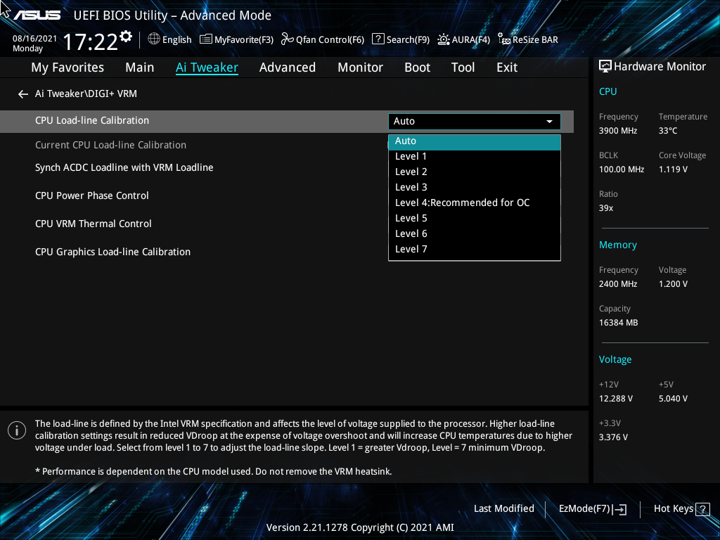720x540 pixels.
Task: Click the Voltage section heading
Action: tap(615, 359)
